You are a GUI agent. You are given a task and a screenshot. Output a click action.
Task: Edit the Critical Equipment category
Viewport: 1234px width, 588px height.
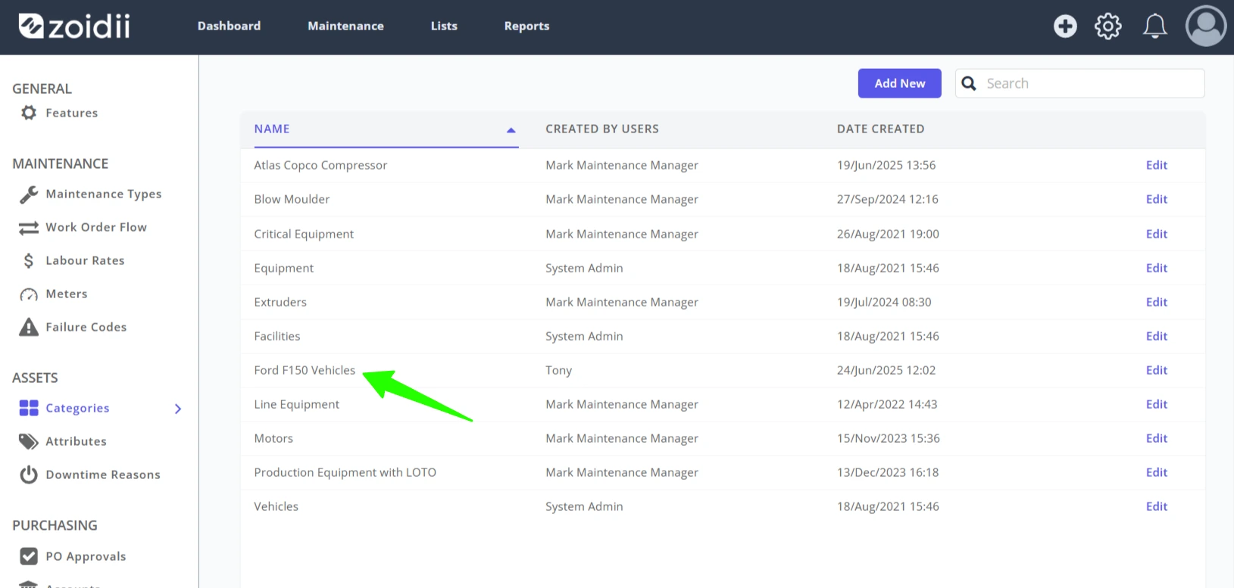point(1157,234)
